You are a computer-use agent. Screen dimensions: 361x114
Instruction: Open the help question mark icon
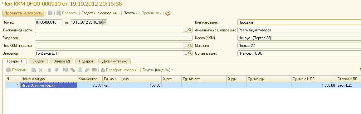[168, 13]
